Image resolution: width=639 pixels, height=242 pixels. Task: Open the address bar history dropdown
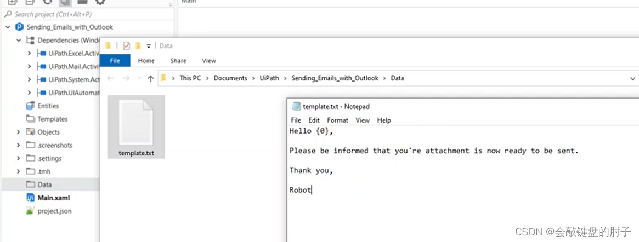tap(632, 78)
